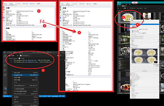
Task: Open the Search icon in VS Code sidebar
Action: [x=5, y=61]
